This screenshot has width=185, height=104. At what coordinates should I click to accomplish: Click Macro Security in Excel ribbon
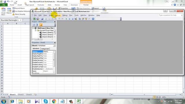coord(19,14)
